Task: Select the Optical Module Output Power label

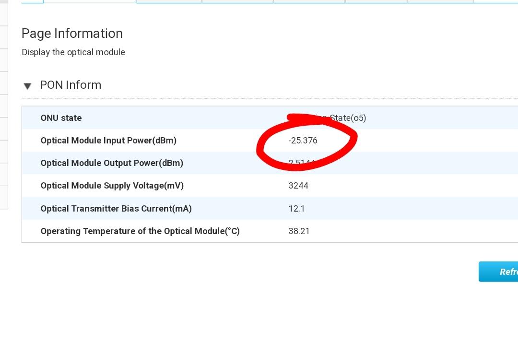Action: (x=112, y=163)
